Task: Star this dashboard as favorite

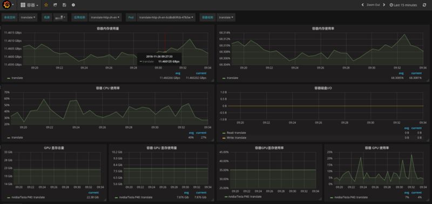Action: (x=46, y=5)
